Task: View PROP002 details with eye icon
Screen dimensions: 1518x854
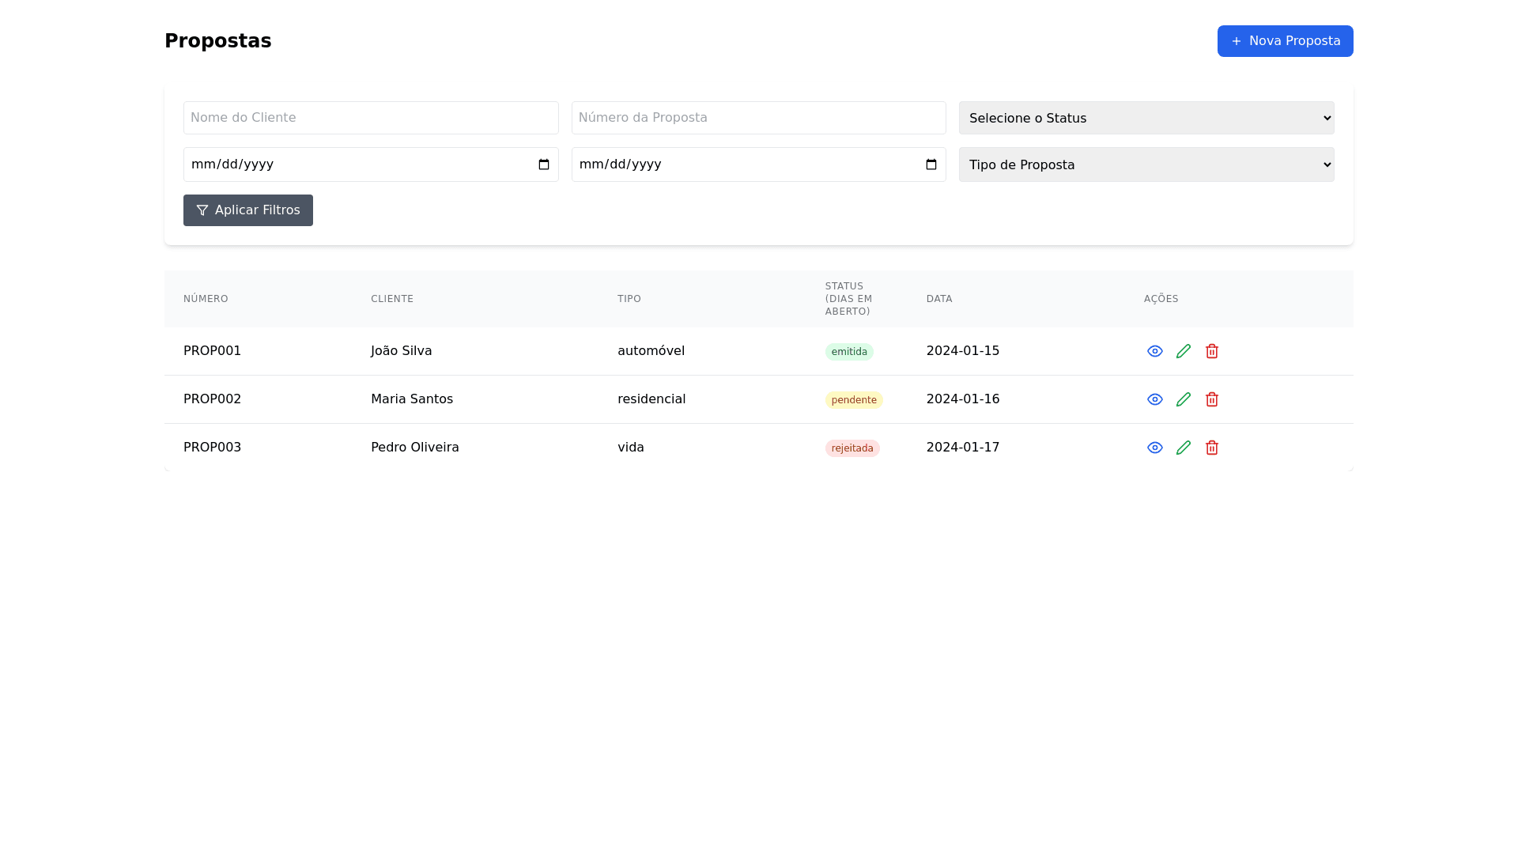Action: click(x=1155, y=399)
